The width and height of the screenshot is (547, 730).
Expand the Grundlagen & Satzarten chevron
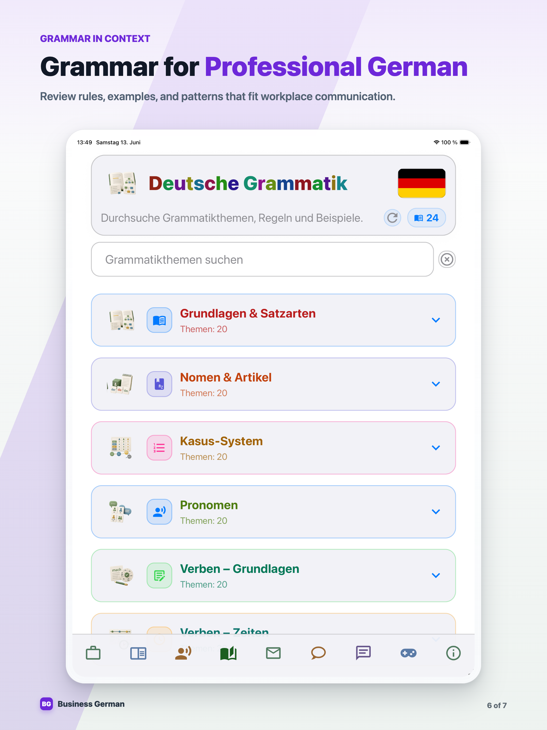tap(436, 320)
